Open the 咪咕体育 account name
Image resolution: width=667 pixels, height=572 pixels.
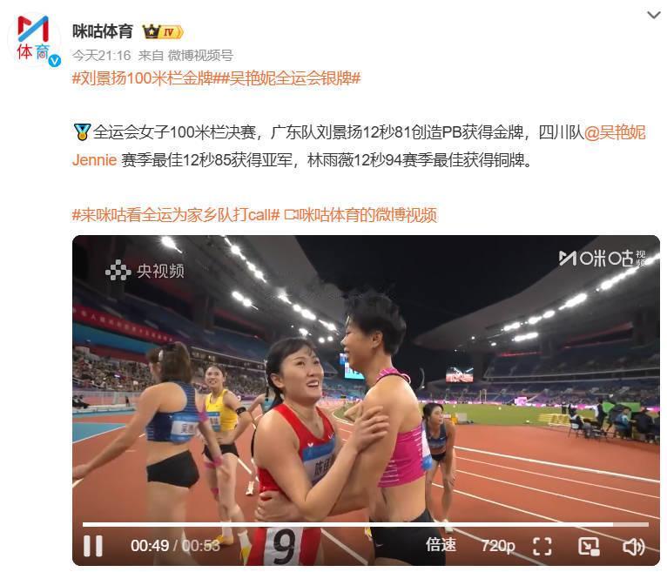[103, 31]
